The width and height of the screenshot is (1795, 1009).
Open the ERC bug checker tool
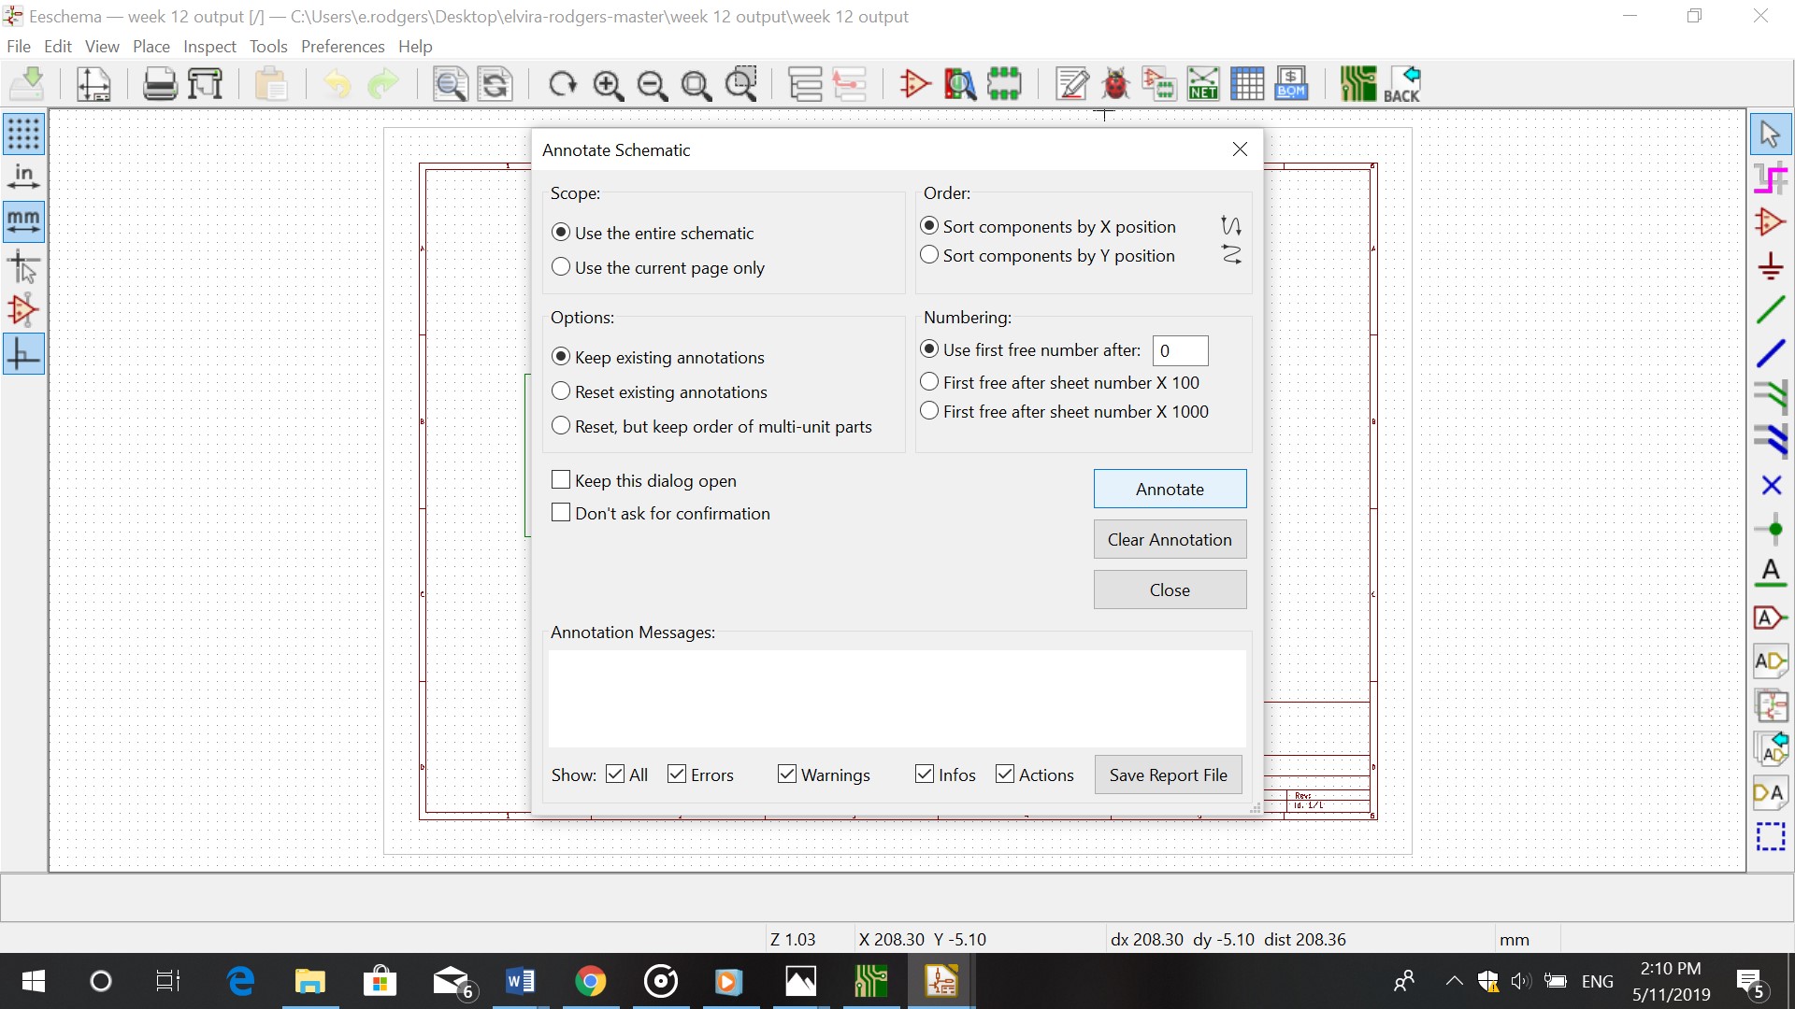(x=1114, y=84)
